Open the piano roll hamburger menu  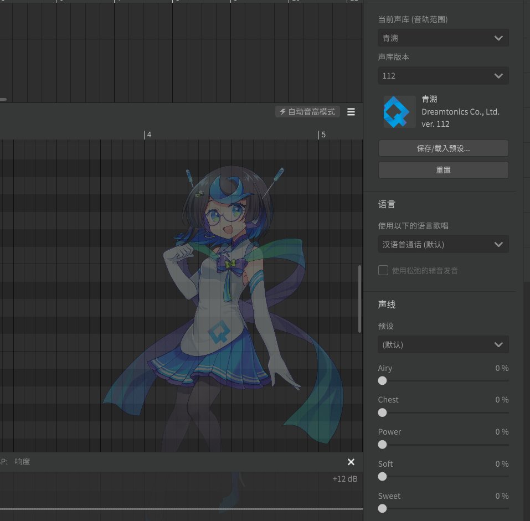coord(351,112)
